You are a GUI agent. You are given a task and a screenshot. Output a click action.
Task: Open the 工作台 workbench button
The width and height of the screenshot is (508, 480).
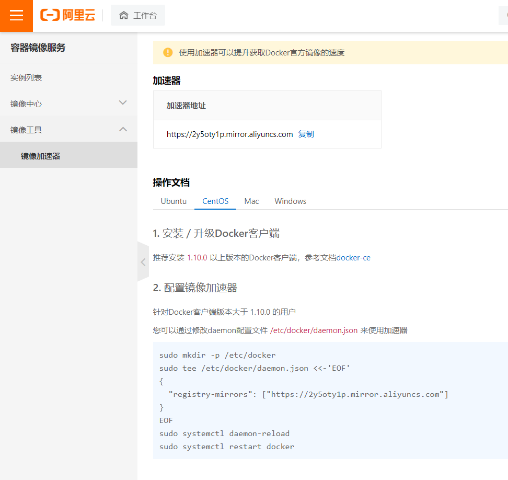point(138,15)
